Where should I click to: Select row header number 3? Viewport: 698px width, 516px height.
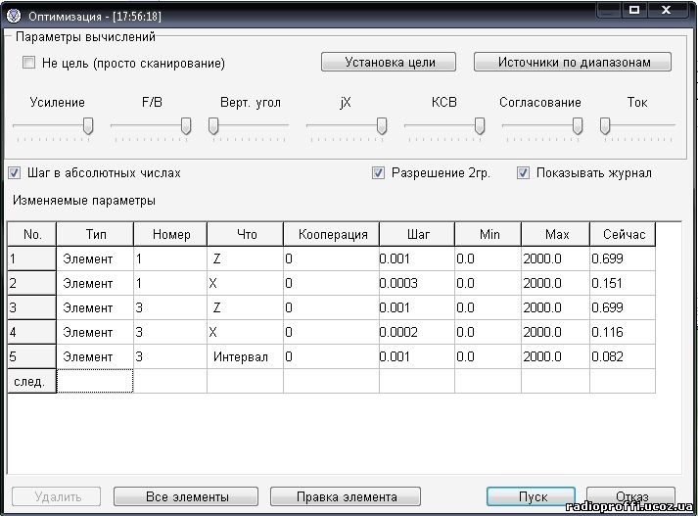[x=32, y=307]
